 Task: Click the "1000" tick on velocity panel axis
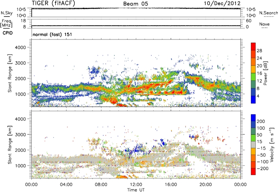[21, 166]
